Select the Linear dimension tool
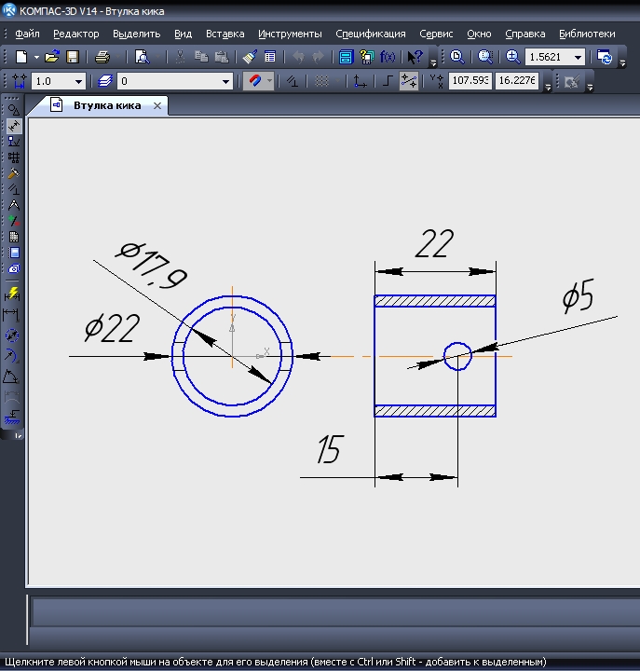Image resolution: width=640 pixels, height=671 pixels. 11,315
